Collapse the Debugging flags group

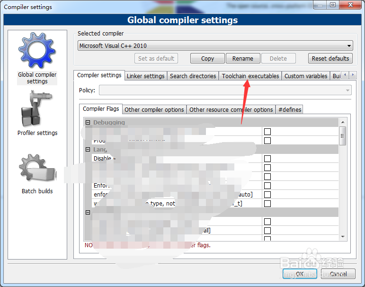click(88, 122)
